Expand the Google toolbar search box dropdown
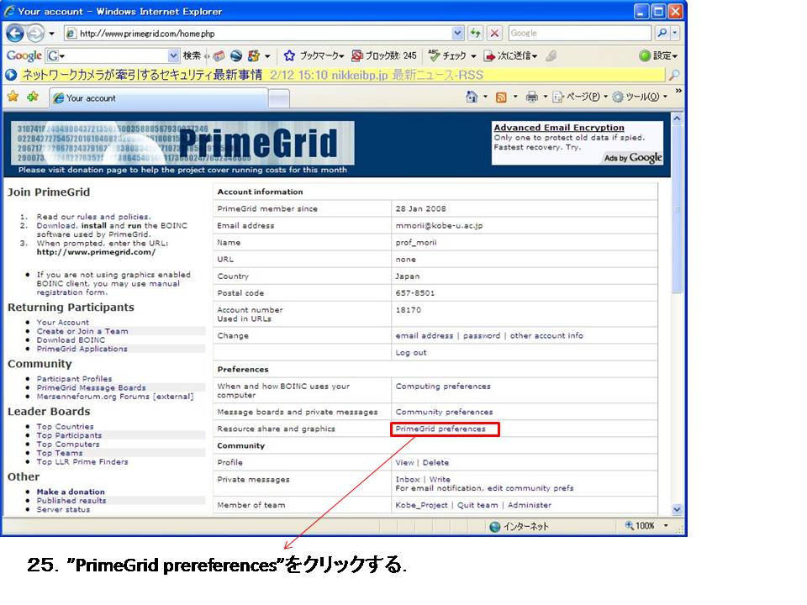 coord(173,55)
